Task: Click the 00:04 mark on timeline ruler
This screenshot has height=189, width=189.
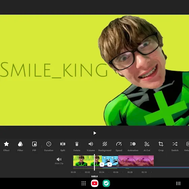Action: point(102,172)
